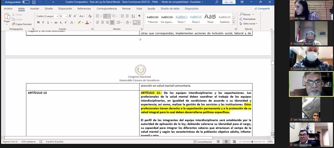Open Fuente dialog launcher
The width and height of the screenshot is (334, 148).
click(92, 29)
